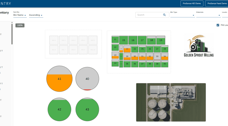Click circular orange silo 41
The image size is (228, 126).
coord(59,79)
